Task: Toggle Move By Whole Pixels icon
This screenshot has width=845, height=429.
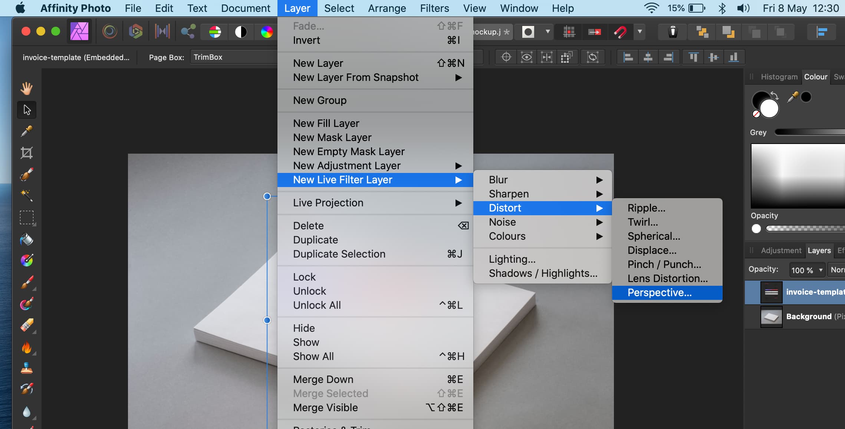Action: point(595,32)
